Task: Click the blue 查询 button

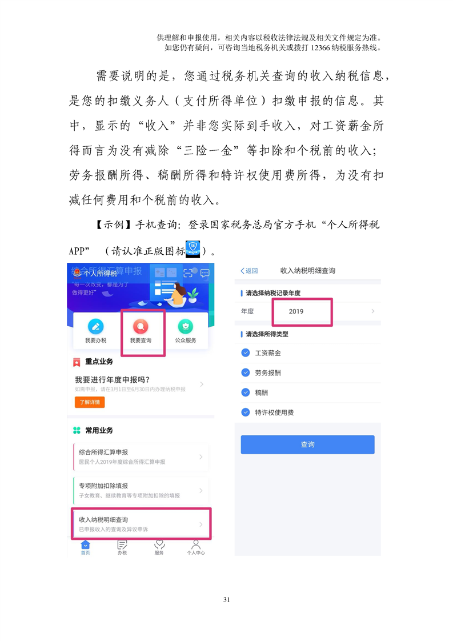Action: (307, 444)
